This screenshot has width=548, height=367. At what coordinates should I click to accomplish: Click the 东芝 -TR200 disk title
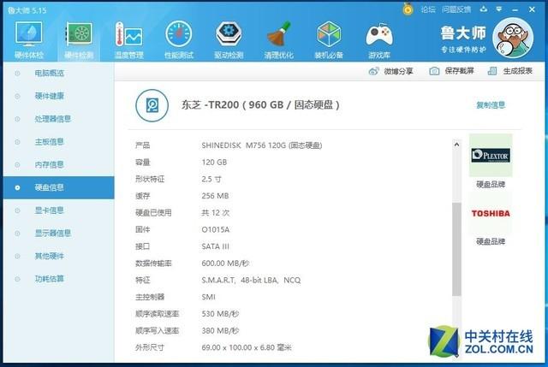(x=260, y=104)
